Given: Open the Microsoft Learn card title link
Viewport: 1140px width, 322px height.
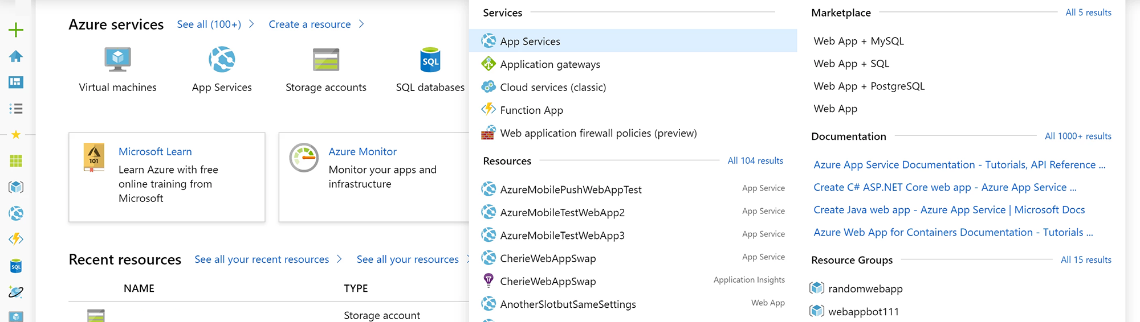Looking at the screenshot, I should (x=155, y=151).
